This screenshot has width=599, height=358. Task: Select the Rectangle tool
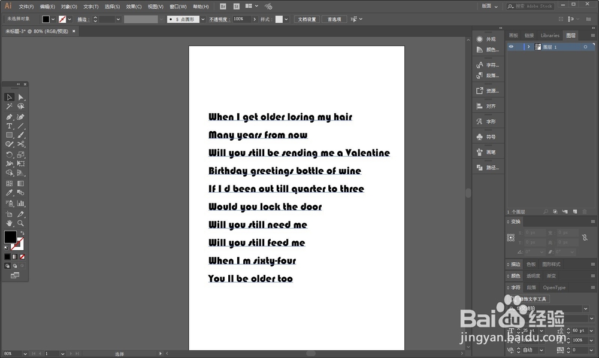[9, 135]
